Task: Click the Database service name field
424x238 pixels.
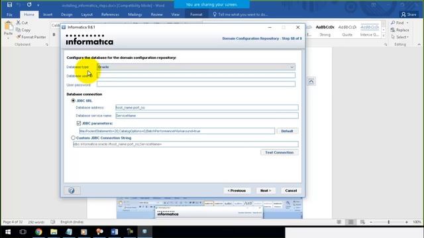Action: pyautogui.click(x=207, y=116)
